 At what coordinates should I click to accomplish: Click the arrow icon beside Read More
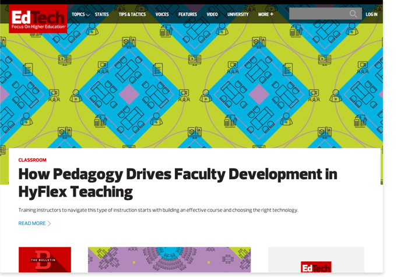click(50, 223)
